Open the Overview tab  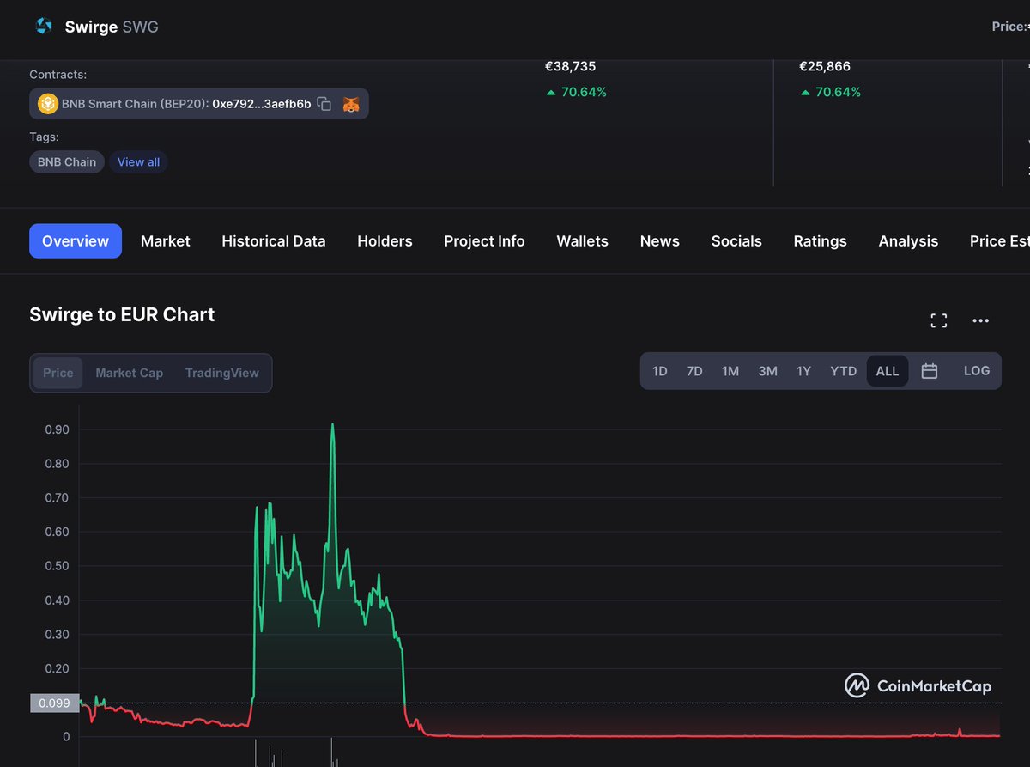[76, 241]
